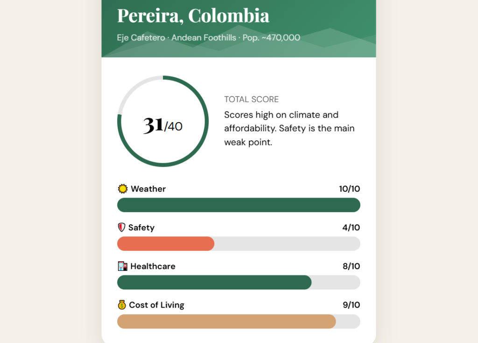This screenshot has height=343, width=478.
Task: Click the Healthcare progress bar
Action: [x=214, y=282]
